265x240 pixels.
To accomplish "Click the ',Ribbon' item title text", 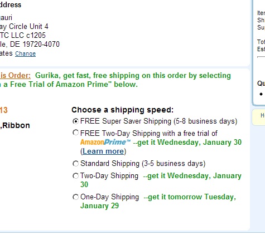I will [15, 125].
